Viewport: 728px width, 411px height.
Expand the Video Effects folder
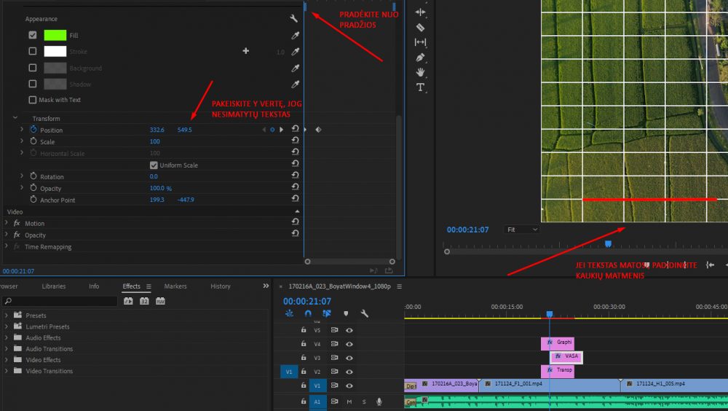(7, 360)
